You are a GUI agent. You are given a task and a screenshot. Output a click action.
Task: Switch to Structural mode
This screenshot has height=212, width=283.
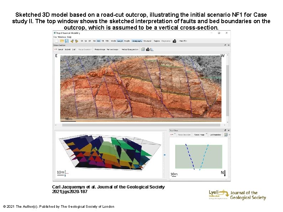(x=147, y=41)
